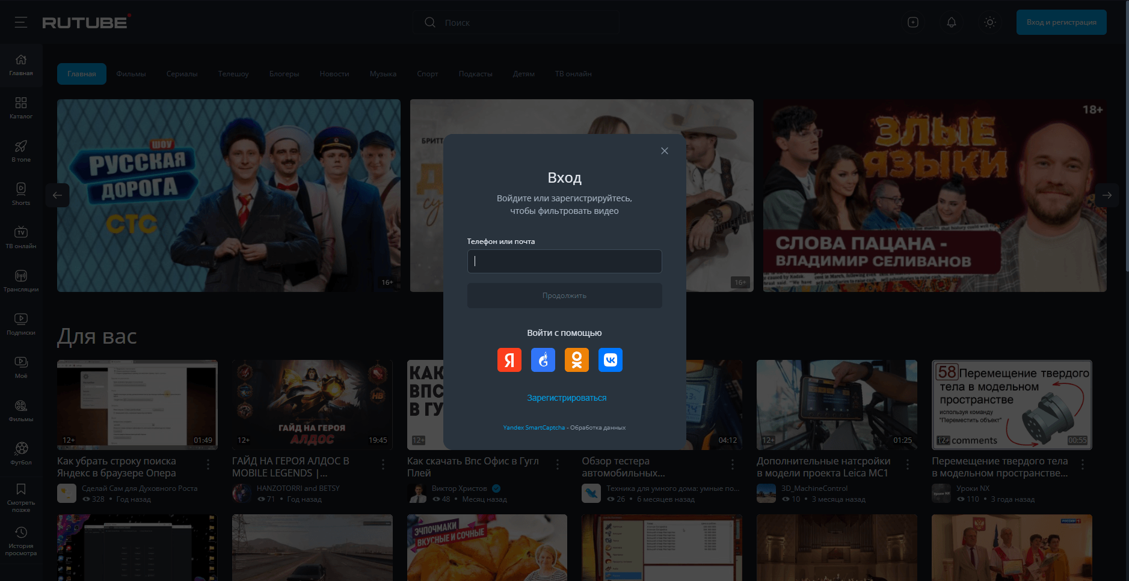Sign in with the VK icon
Viewport: 1129px width, 581px height.
[611, 360]
